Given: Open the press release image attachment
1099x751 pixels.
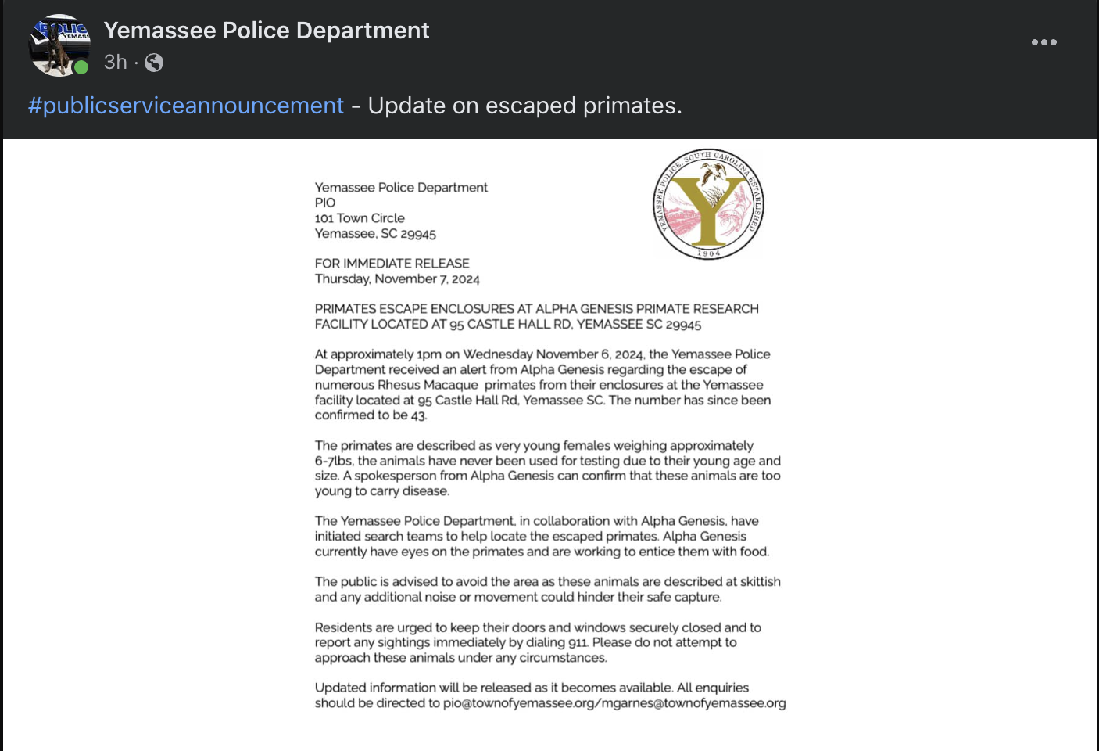Looking at the screenshot, I should pyautogui.click(x=550, y=444).
